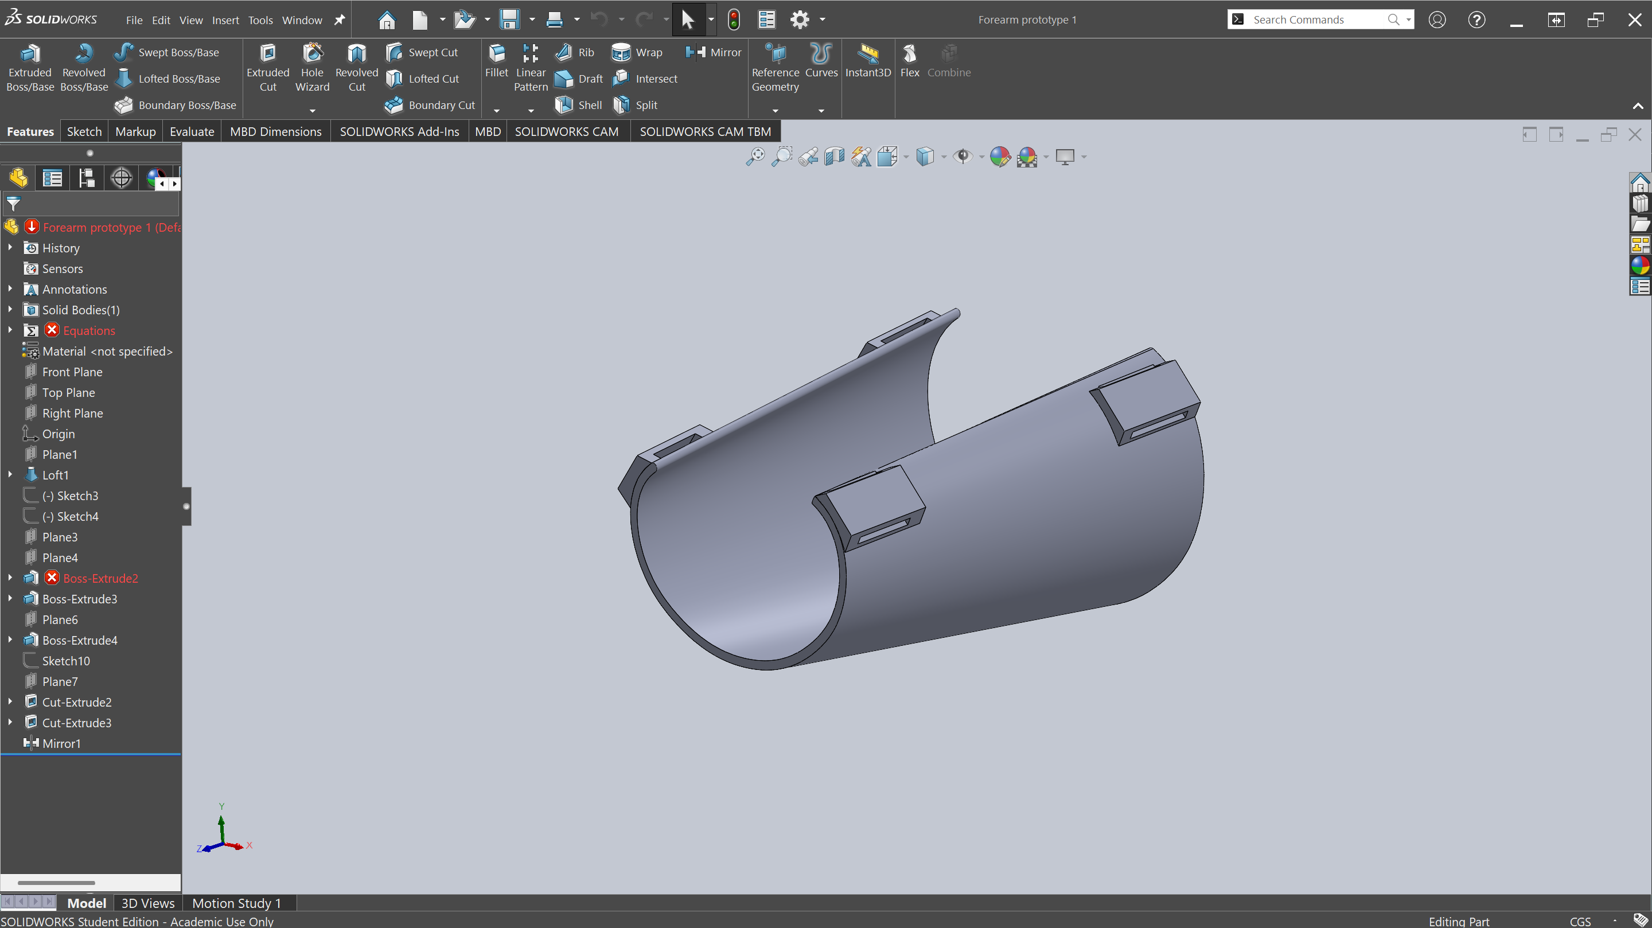Select Boundary Boss/Base feature
This screenshot has height=928, width=1652.
[x=176, y=104]
